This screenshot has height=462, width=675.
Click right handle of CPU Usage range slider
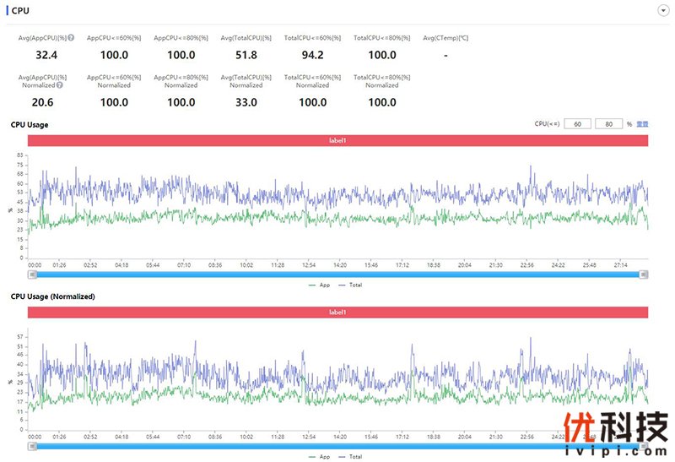click(x=644, y=274)
